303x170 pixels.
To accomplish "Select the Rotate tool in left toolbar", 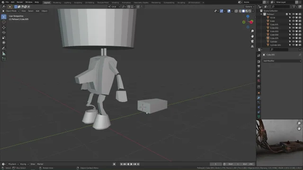I will [x=4, y=33].
